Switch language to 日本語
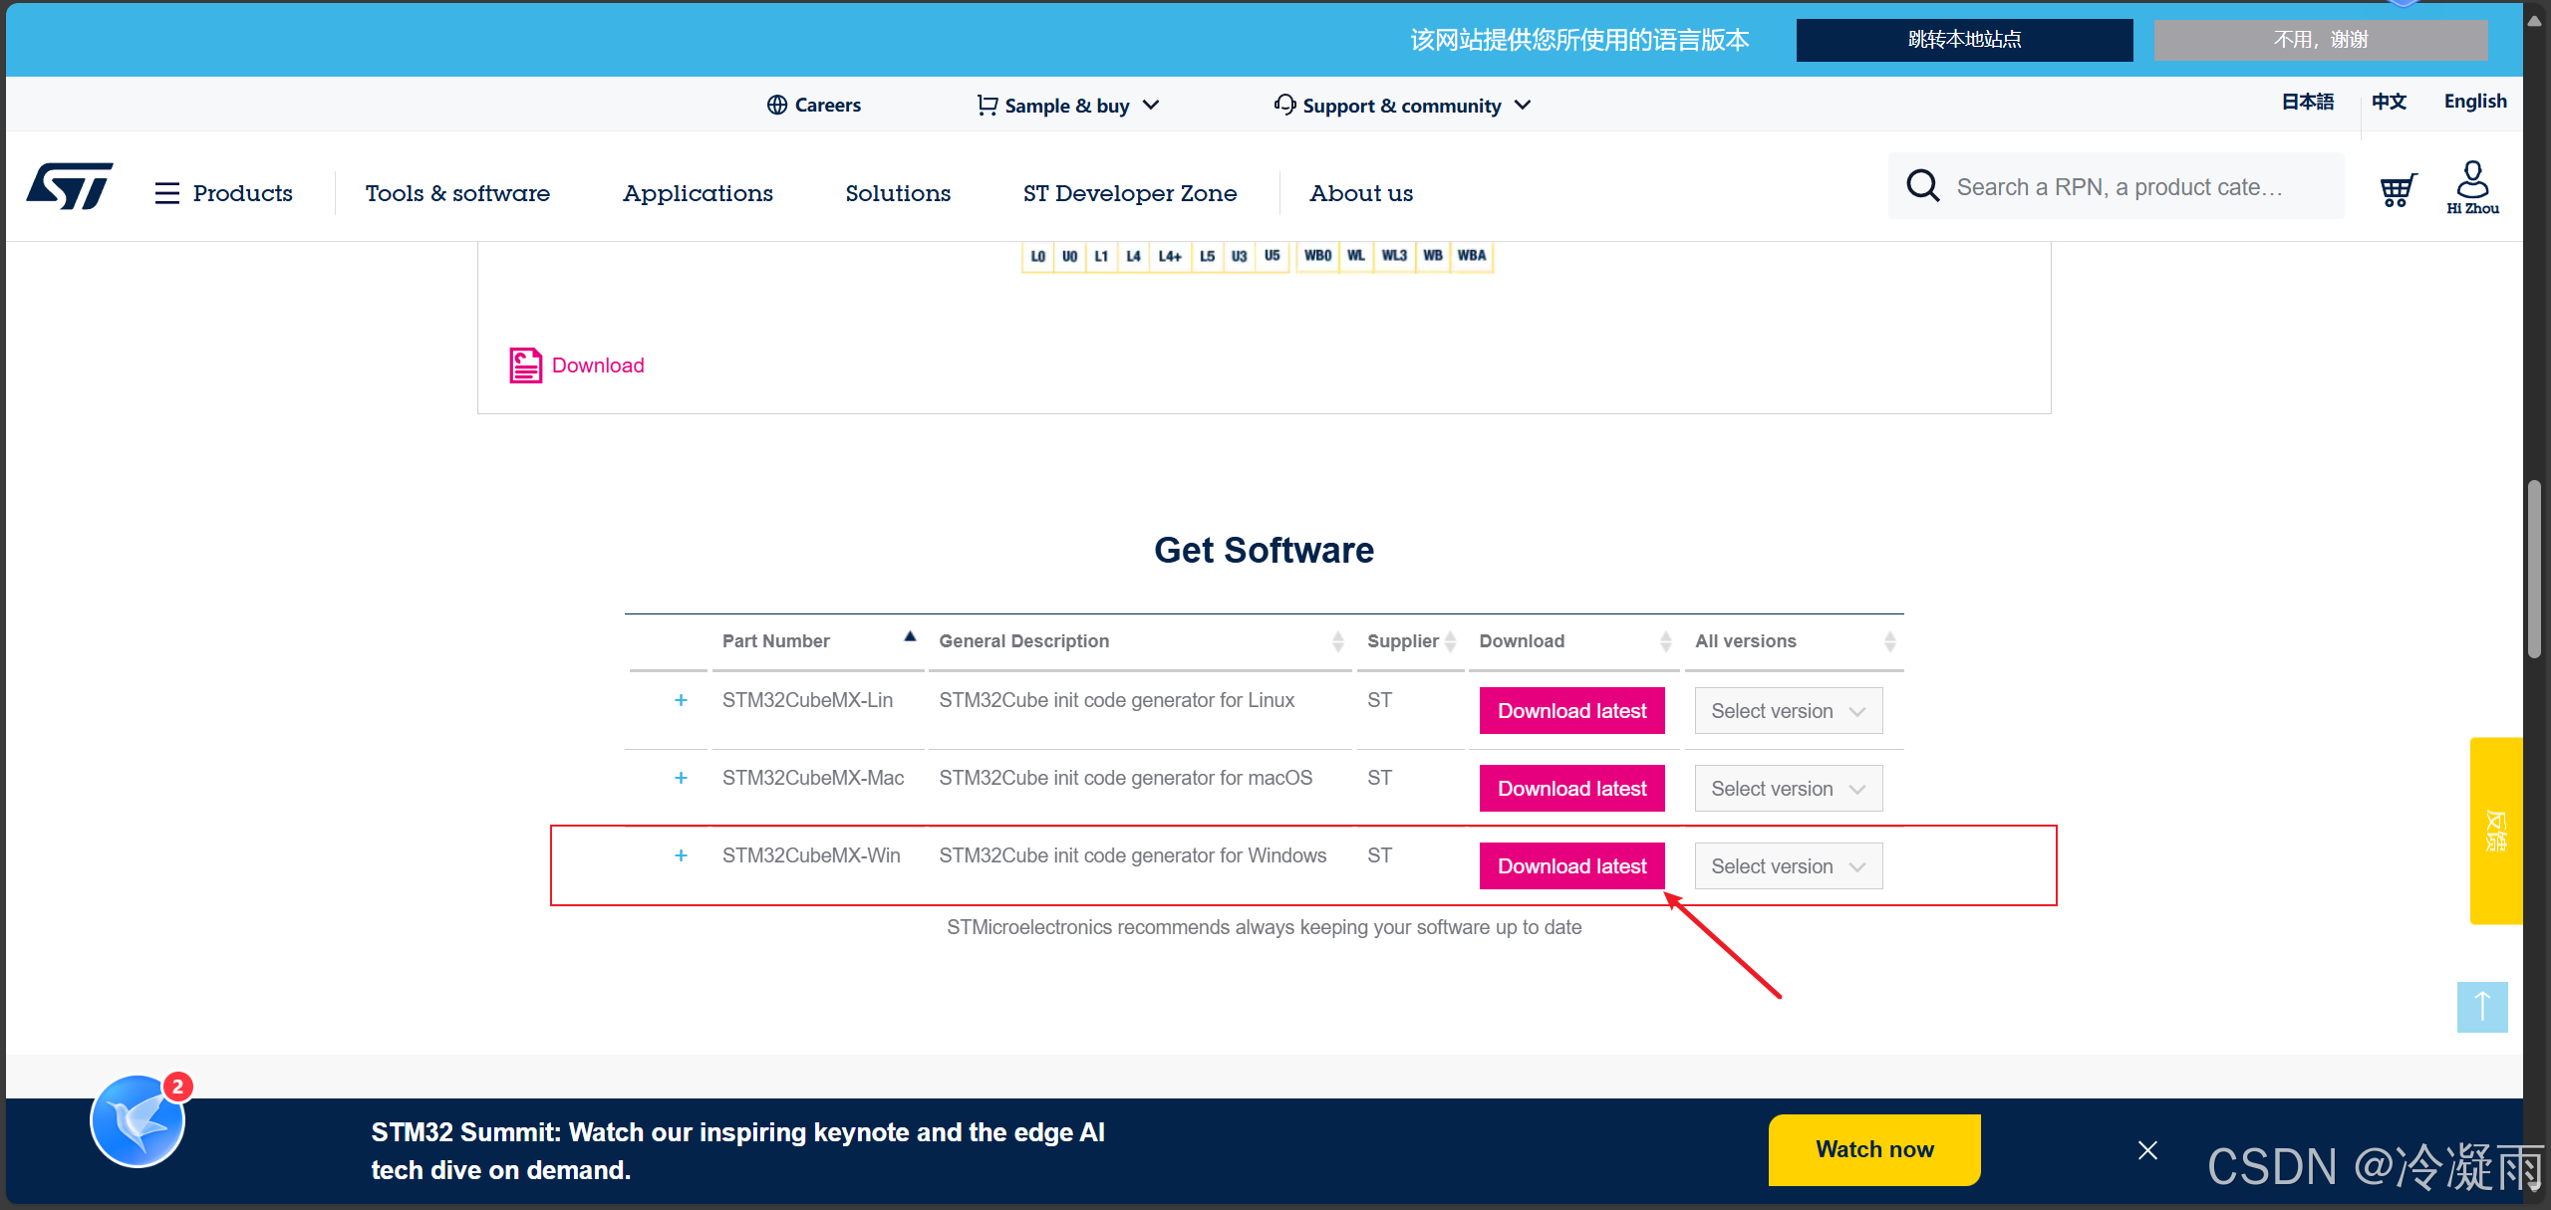The image size is (2551, 1210). point(2308,102)
